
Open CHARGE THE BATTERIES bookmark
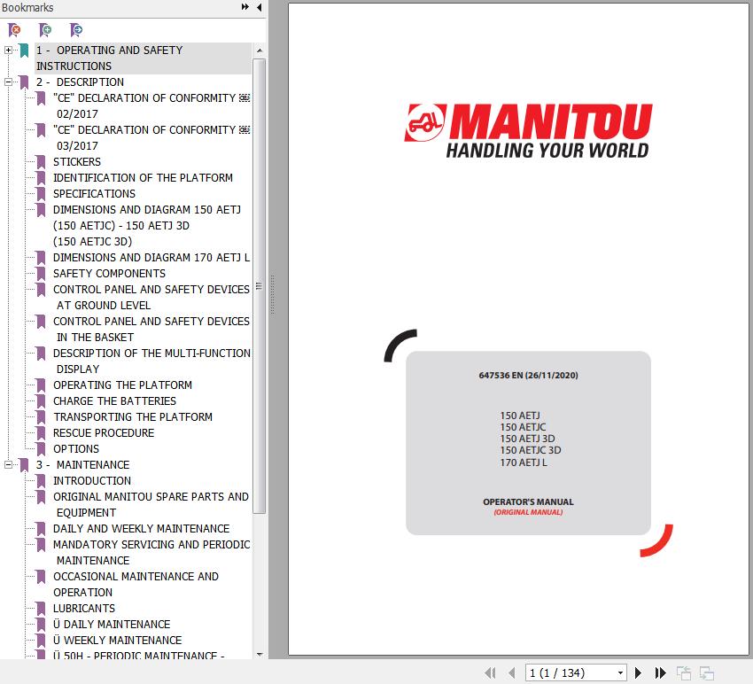(114, 401)
